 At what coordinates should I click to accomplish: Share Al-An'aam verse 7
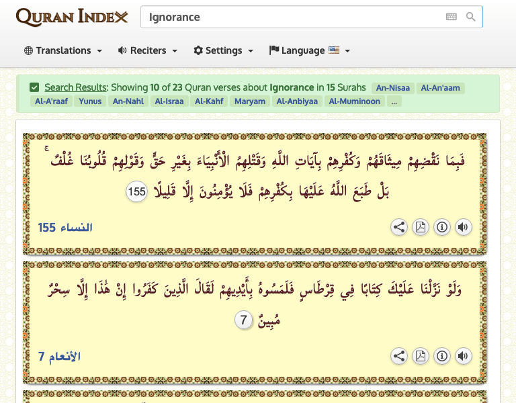(x=399, y=356)
